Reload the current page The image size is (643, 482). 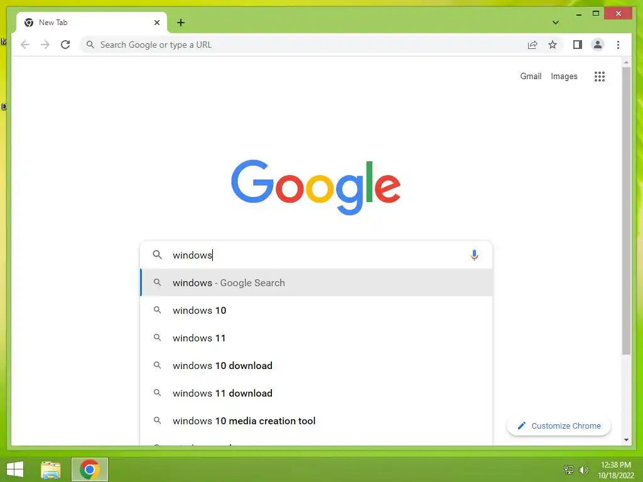pos(65,45)
